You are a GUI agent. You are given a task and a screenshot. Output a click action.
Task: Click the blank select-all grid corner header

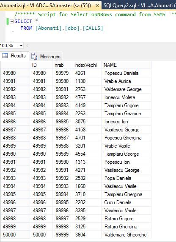click(15, 65)
